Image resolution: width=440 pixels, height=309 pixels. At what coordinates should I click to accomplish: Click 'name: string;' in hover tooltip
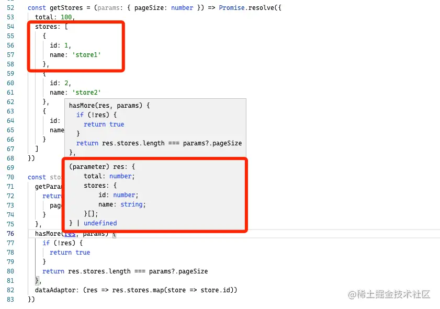(122, 204)
